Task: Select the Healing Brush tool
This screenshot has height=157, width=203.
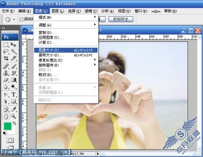Action: 6,66
